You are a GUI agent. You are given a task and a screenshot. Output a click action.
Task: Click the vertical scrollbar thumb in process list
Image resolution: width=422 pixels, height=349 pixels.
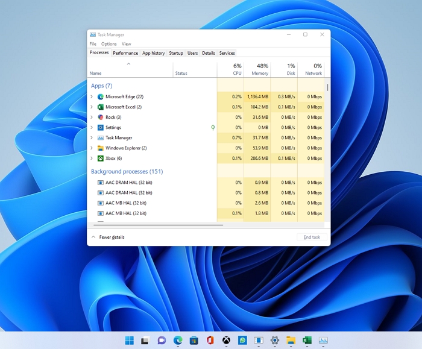[x=327, y=87]
